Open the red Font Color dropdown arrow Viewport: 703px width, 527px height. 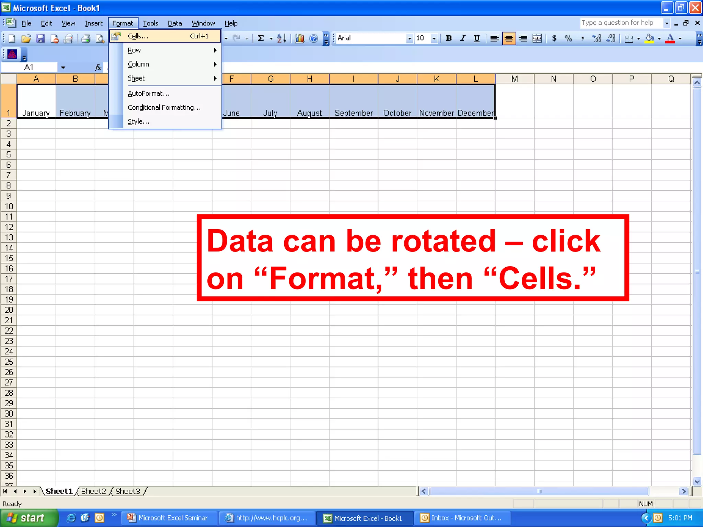(680, 38)
